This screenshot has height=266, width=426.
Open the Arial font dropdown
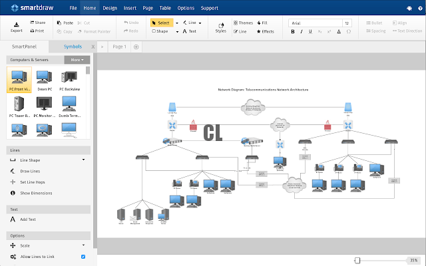(x=315, y=23)
